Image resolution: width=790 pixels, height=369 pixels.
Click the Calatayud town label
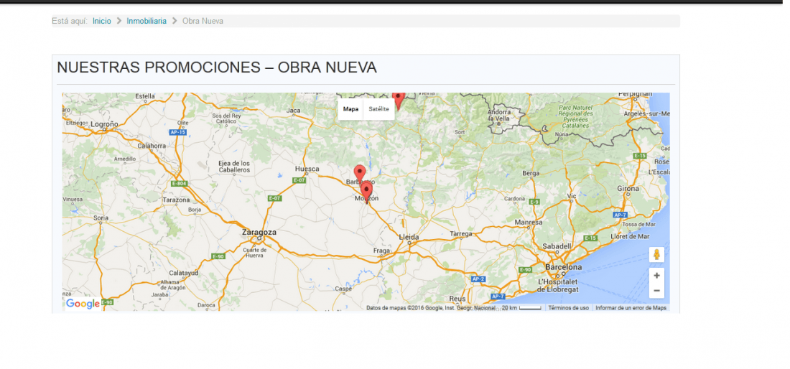tap(184, 273)
